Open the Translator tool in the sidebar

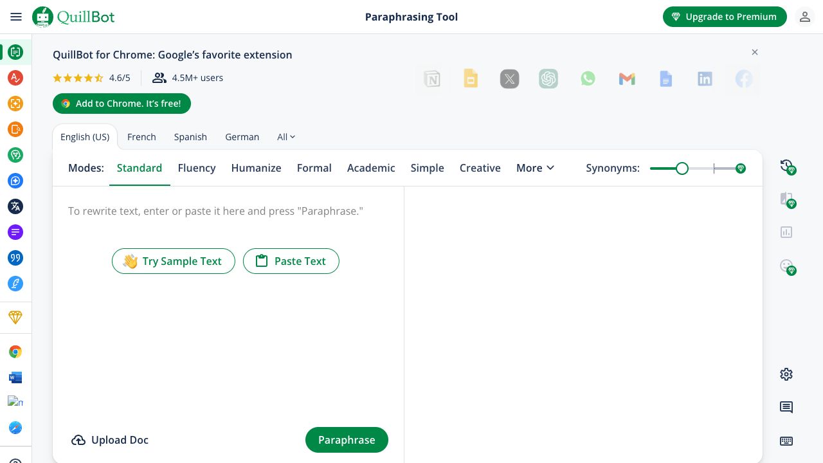click(x=15, y=206)
